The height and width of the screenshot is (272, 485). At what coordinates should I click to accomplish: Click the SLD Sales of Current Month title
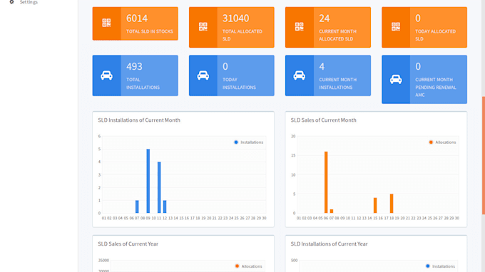(324, 120)
